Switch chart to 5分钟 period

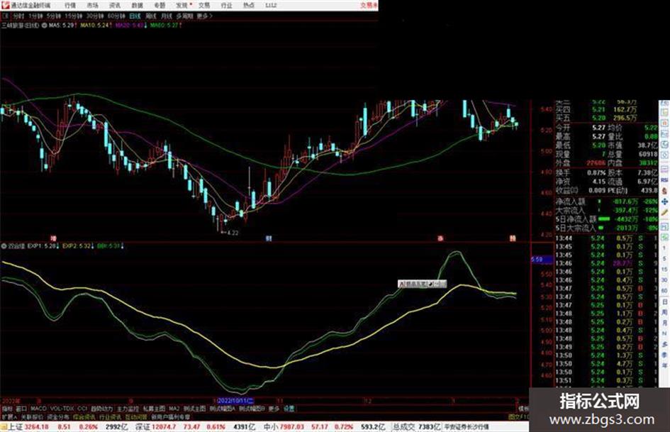(53, 16)
